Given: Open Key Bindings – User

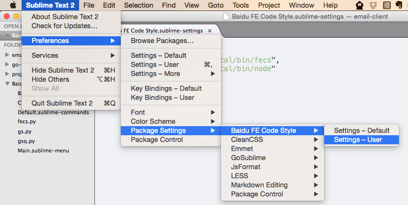Looking at the screenshot, I should tap(163, 97).
